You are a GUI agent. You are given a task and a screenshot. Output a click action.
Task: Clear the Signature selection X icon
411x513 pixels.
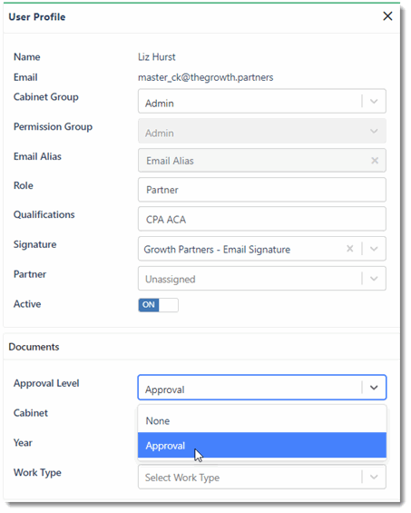tap(350, 249)
